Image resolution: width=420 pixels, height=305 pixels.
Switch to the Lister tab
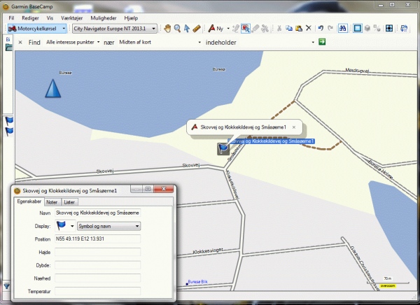point(69,202)
